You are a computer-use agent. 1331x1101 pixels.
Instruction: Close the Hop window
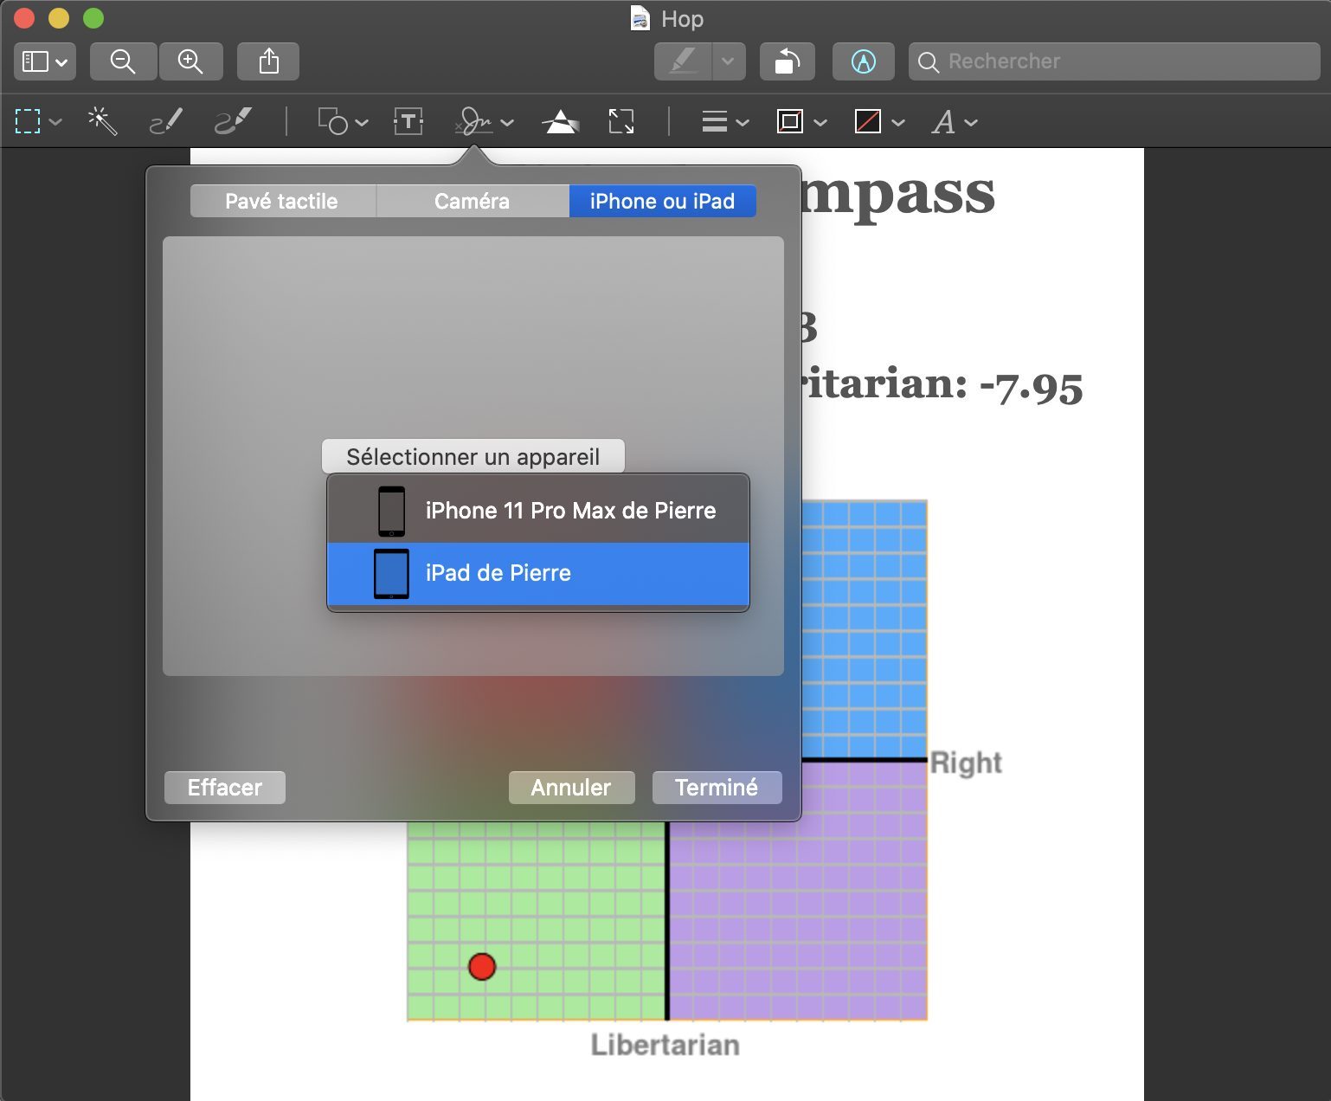coord(24,18)
